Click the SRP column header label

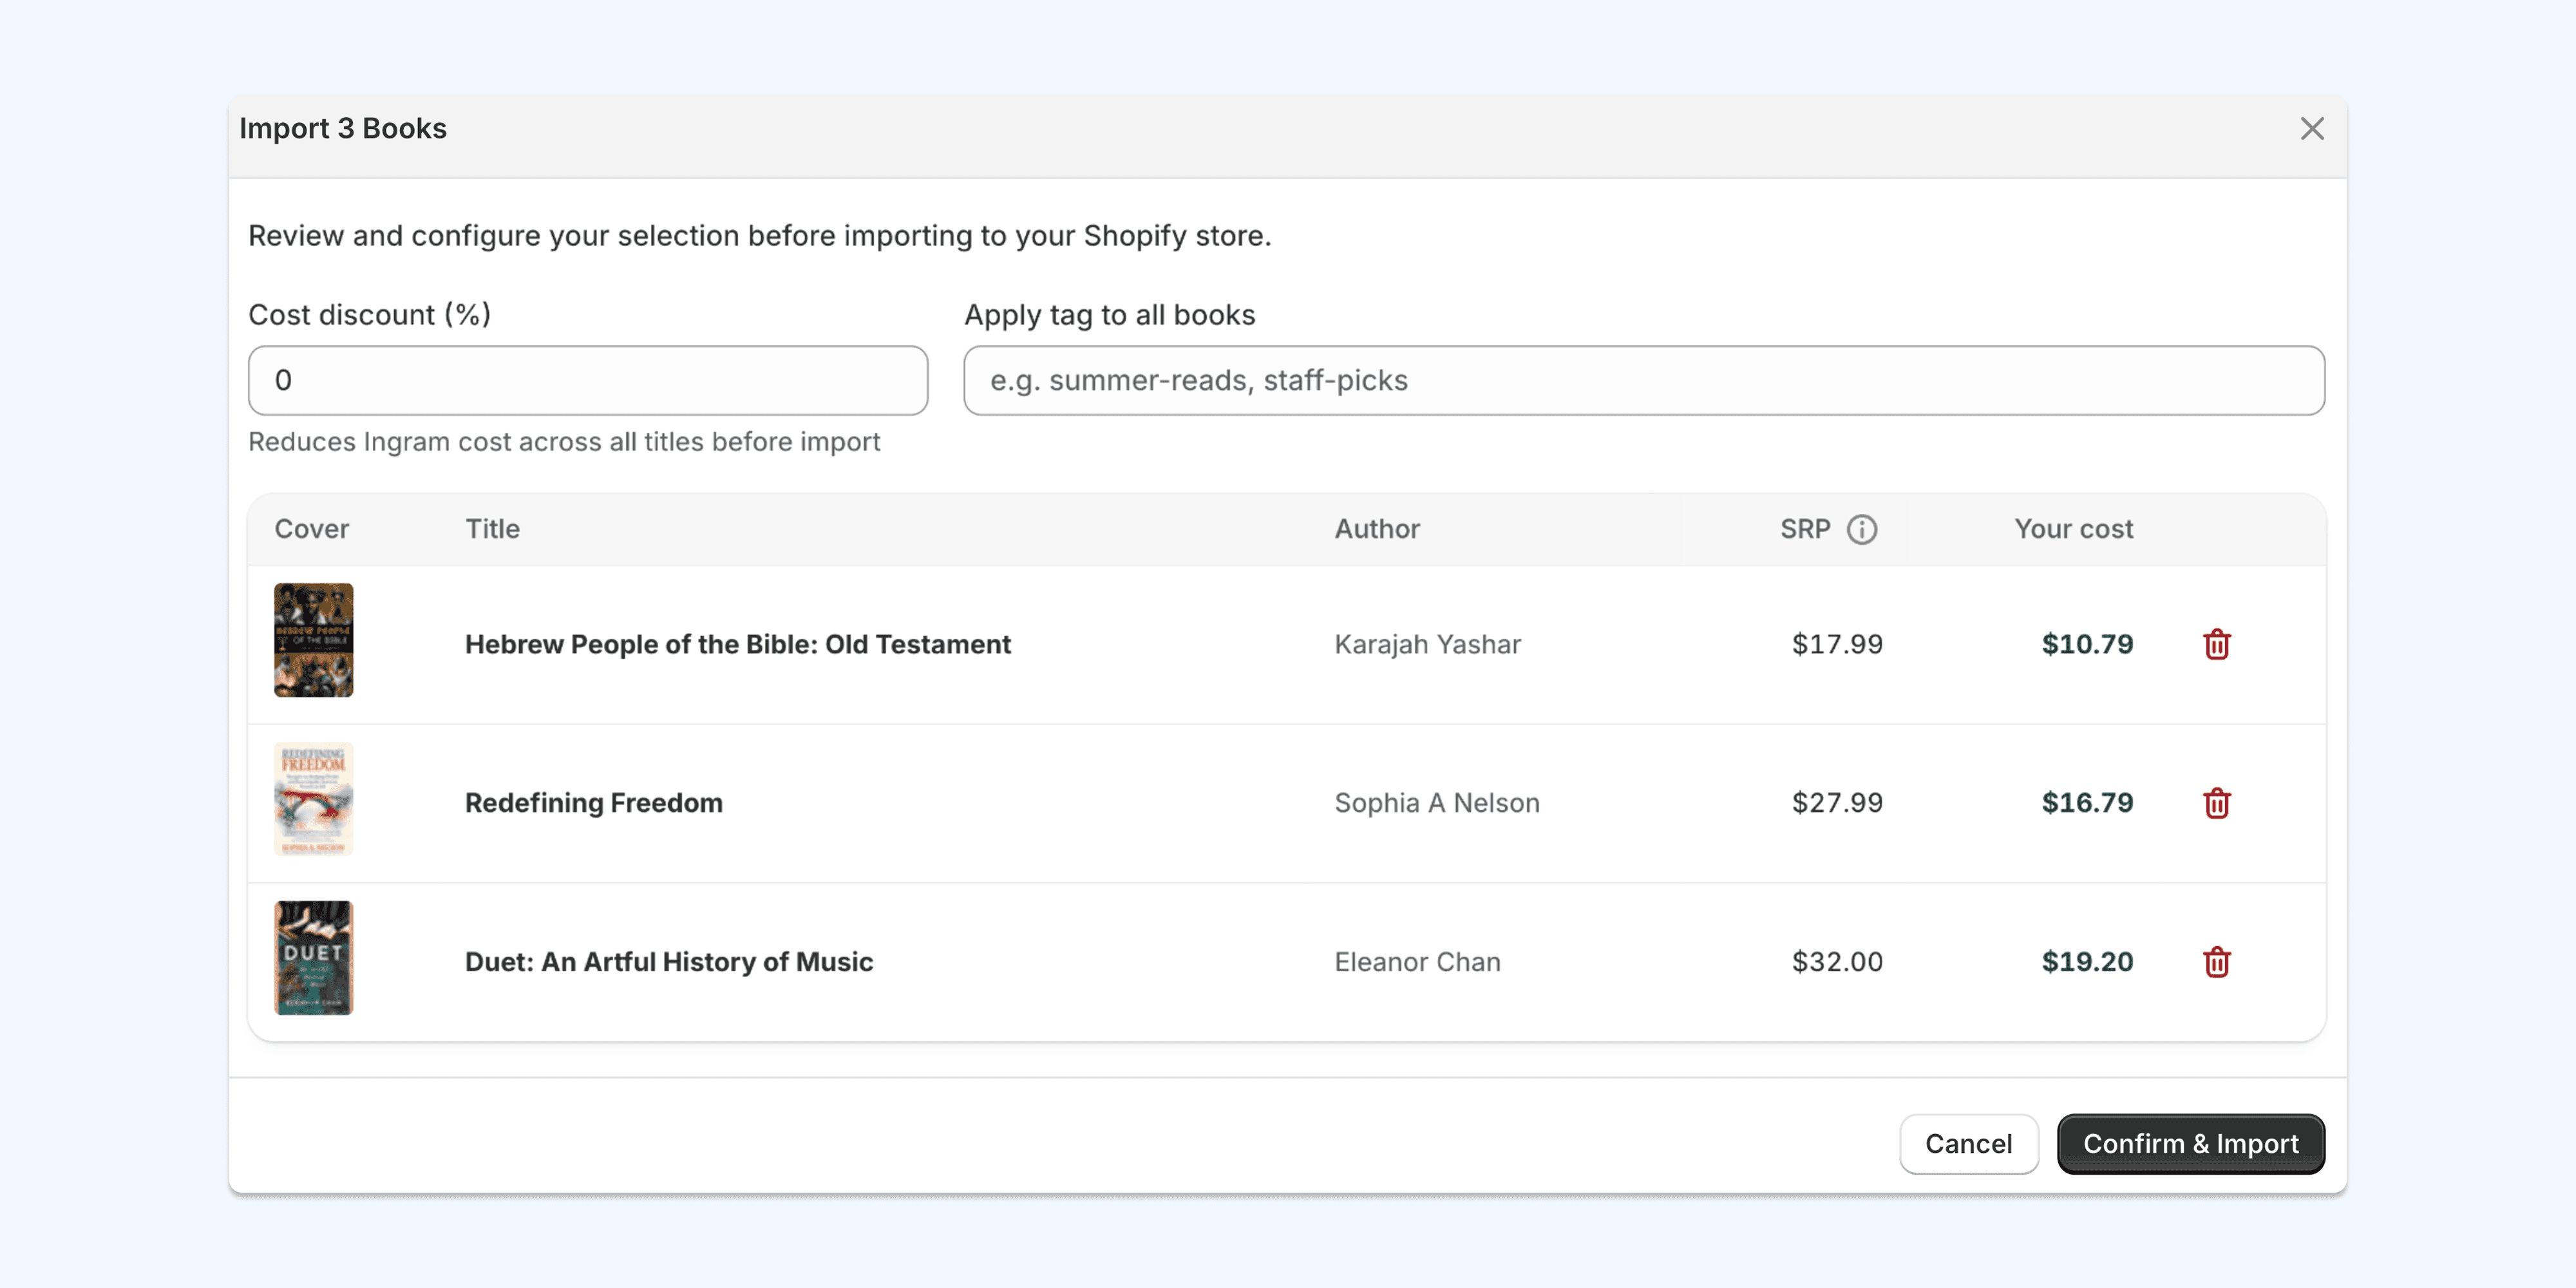(1805, 529)
